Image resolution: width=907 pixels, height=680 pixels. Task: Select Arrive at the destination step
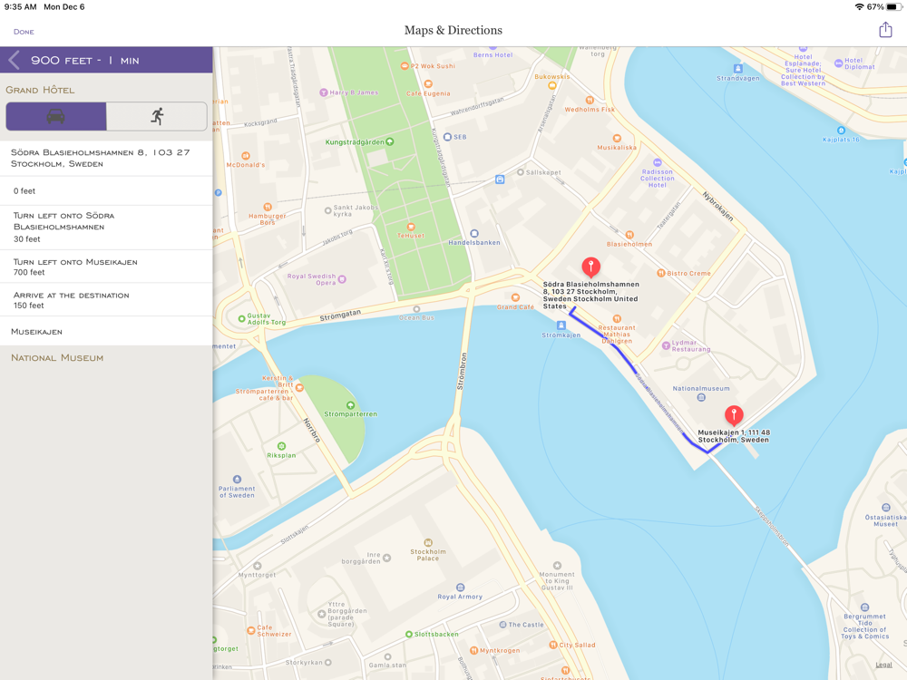click(x=106, y=299)
